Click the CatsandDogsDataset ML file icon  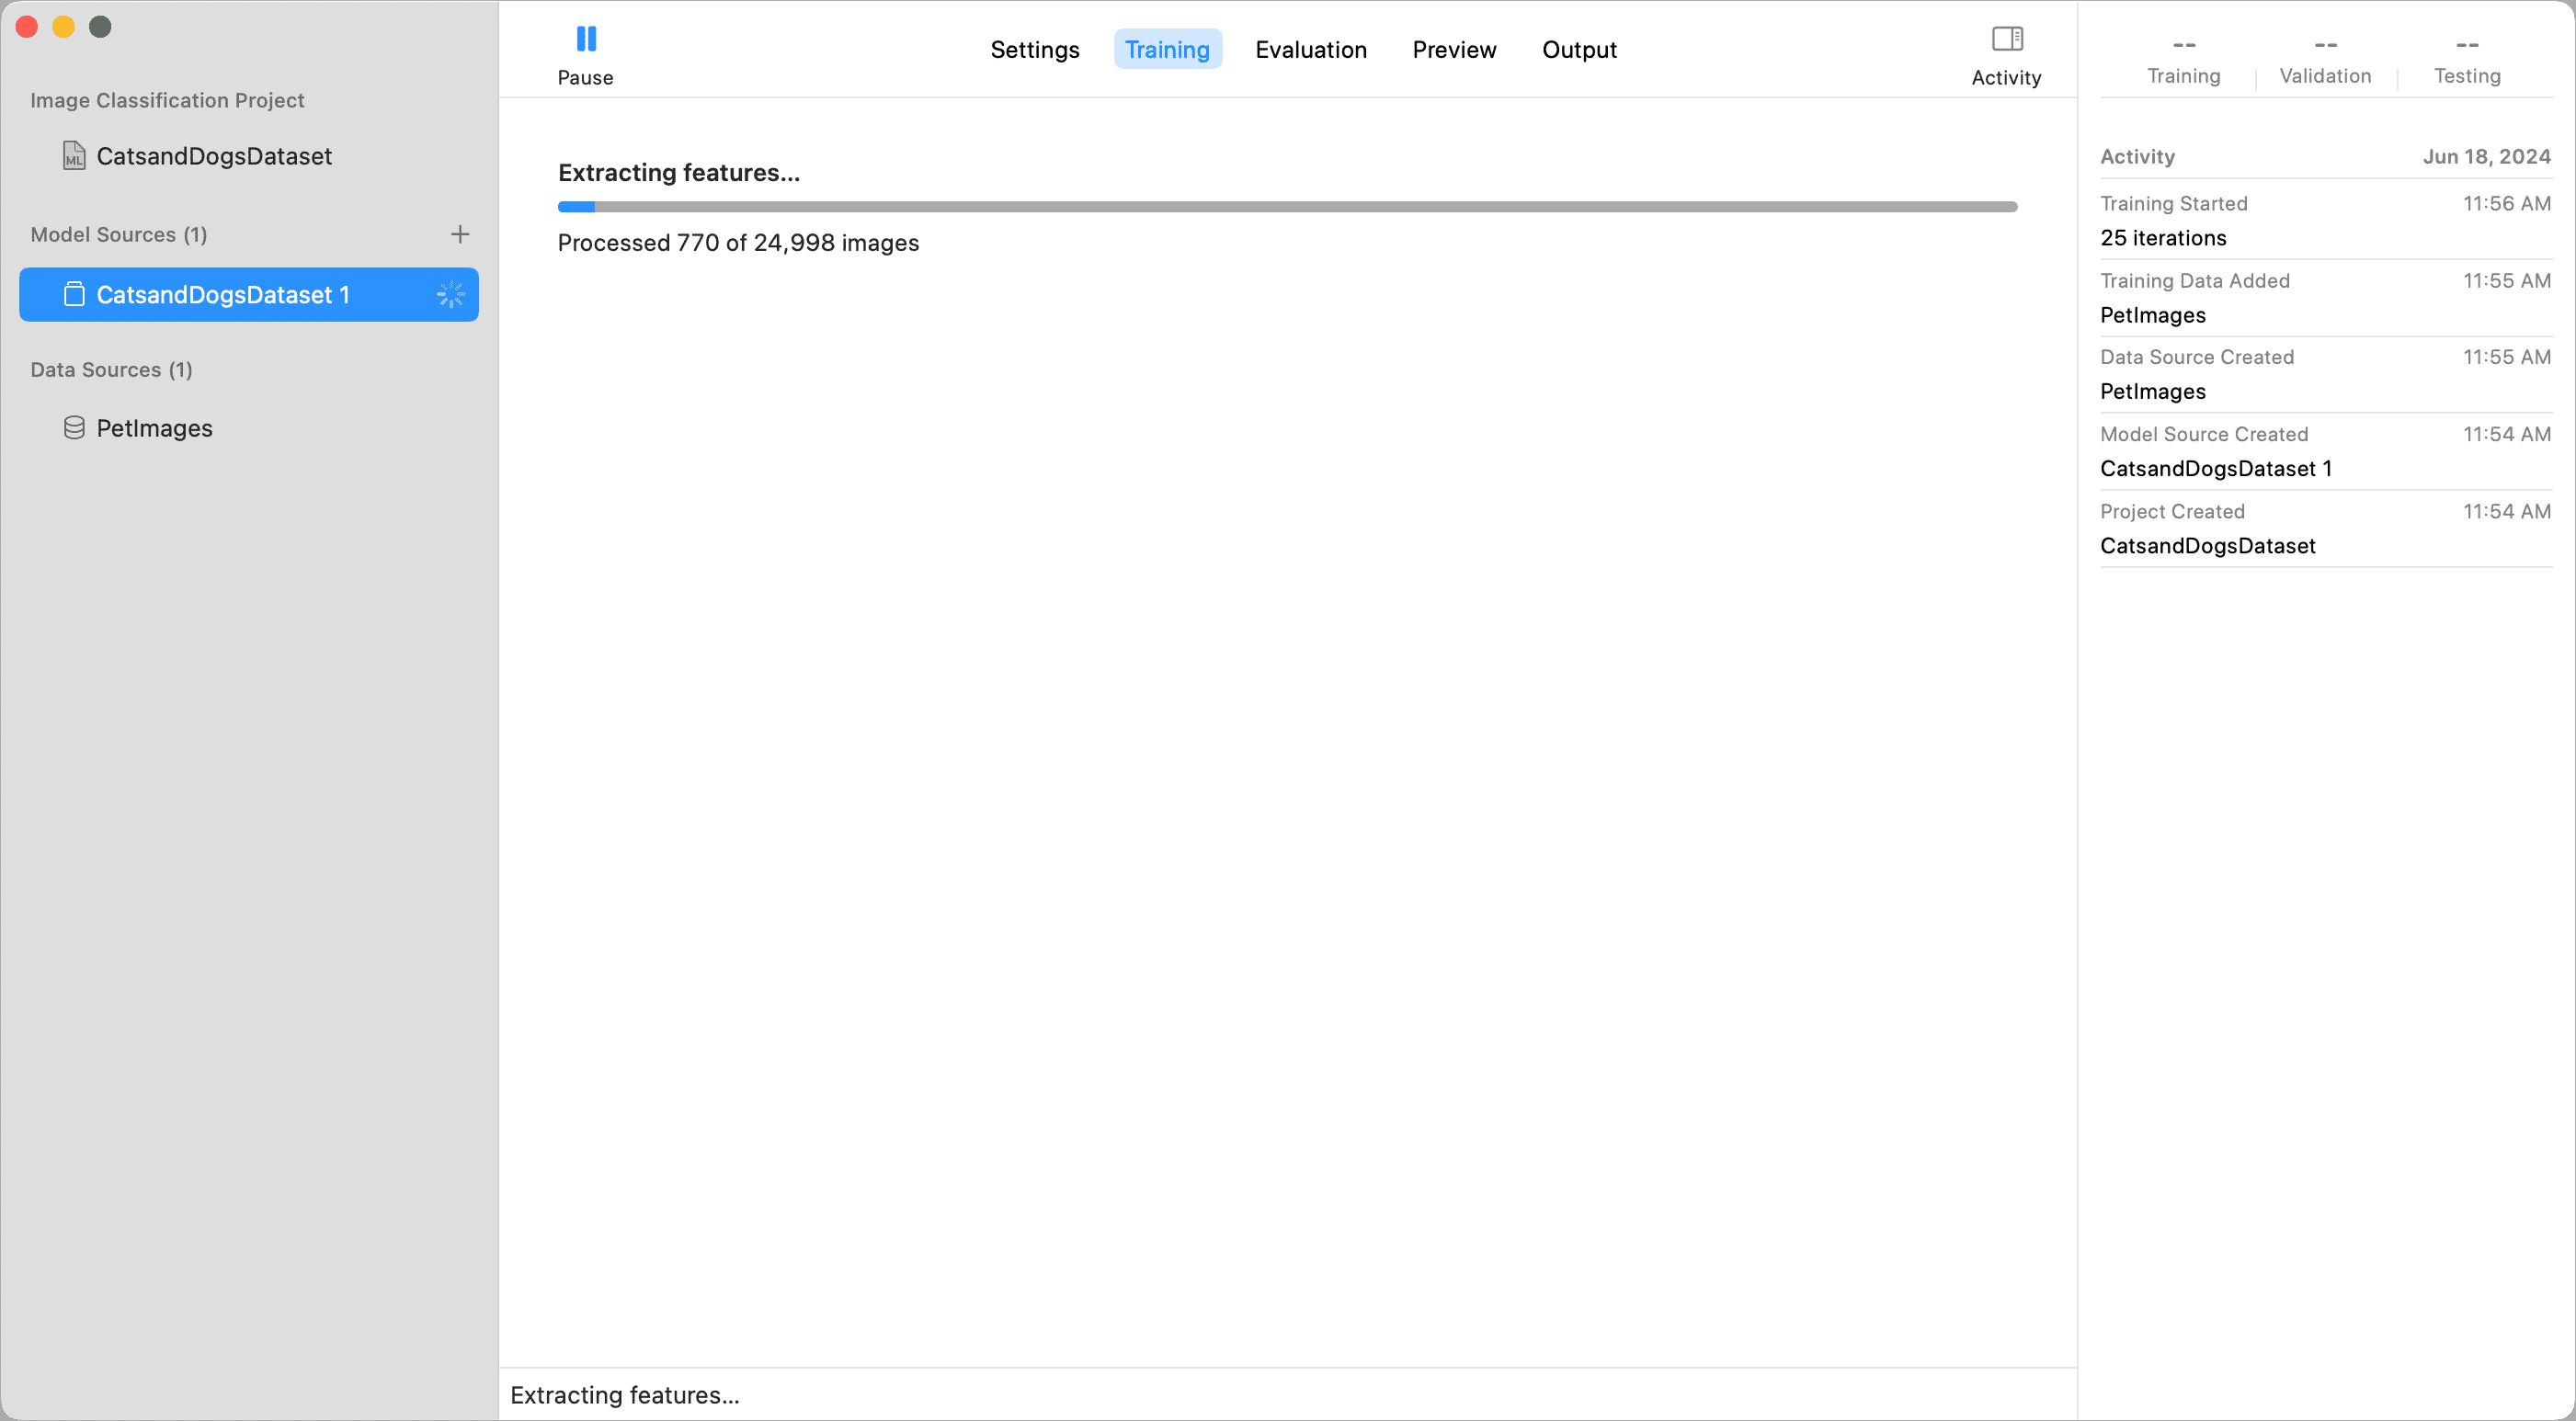pyautogui.click(x=74, y=156)
